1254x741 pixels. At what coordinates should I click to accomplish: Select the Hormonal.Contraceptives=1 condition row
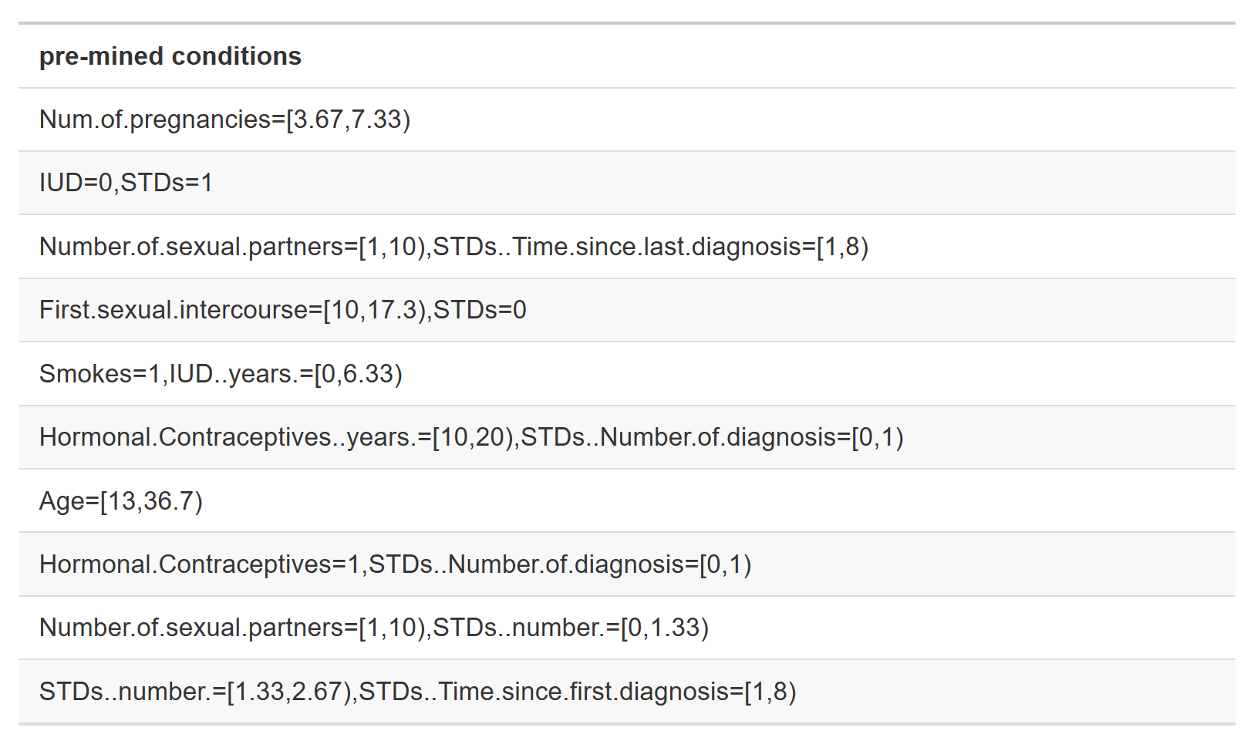pyautogui.click(x=627, y=564)
